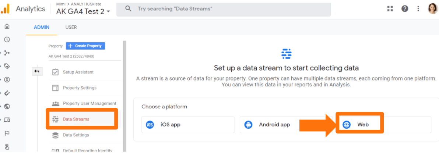Click the Create Property button
This screenshot has height=154, width=439.
(x=85, y=46)
